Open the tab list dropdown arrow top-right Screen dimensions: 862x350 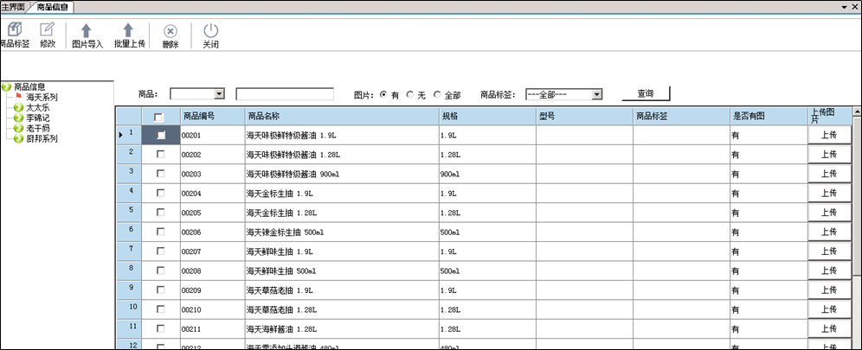pos(845,6)
